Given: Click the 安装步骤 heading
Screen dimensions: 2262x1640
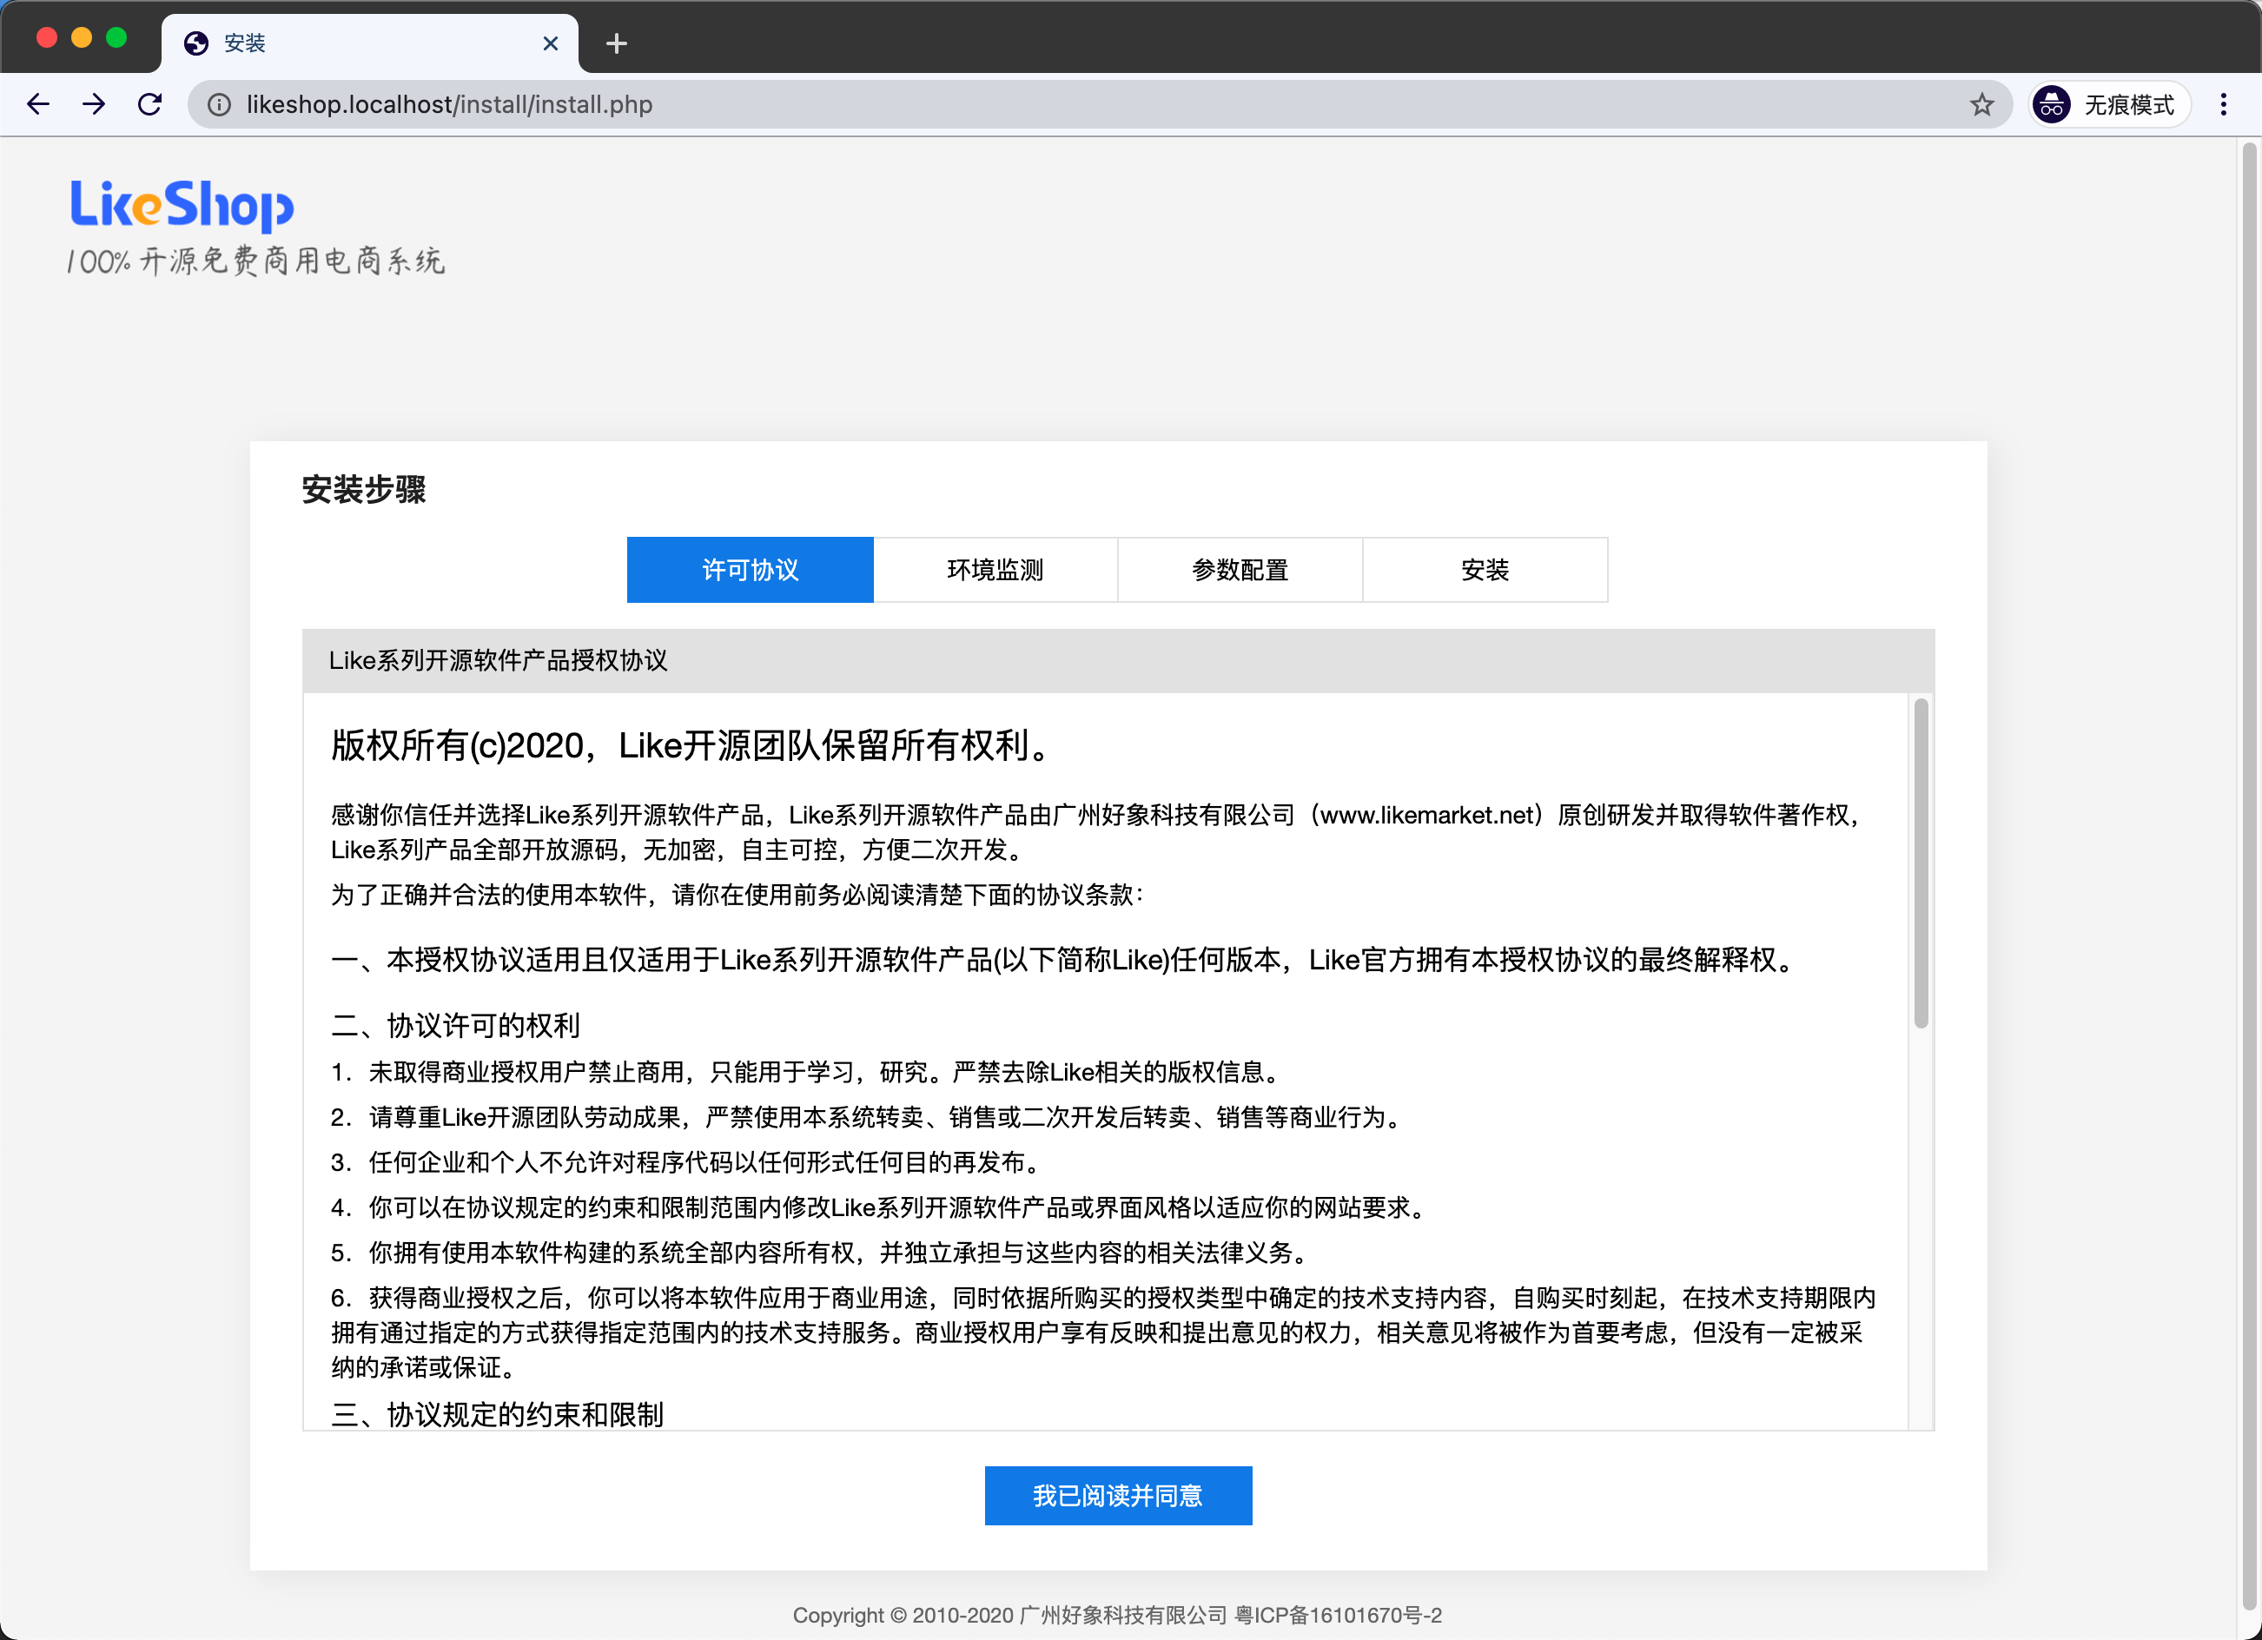Looking at the screenshot, I should tap(364, 490).
